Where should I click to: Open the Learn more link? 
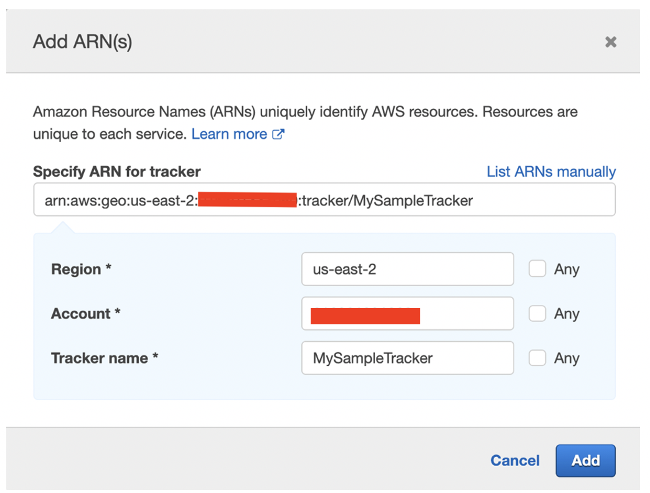coord(229,134)
